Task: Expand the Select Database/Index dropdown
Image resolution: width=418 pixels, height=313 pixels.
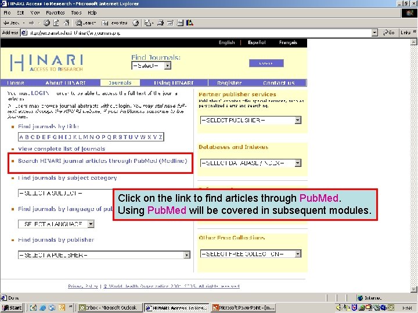Action: click(x=251, y=163)
